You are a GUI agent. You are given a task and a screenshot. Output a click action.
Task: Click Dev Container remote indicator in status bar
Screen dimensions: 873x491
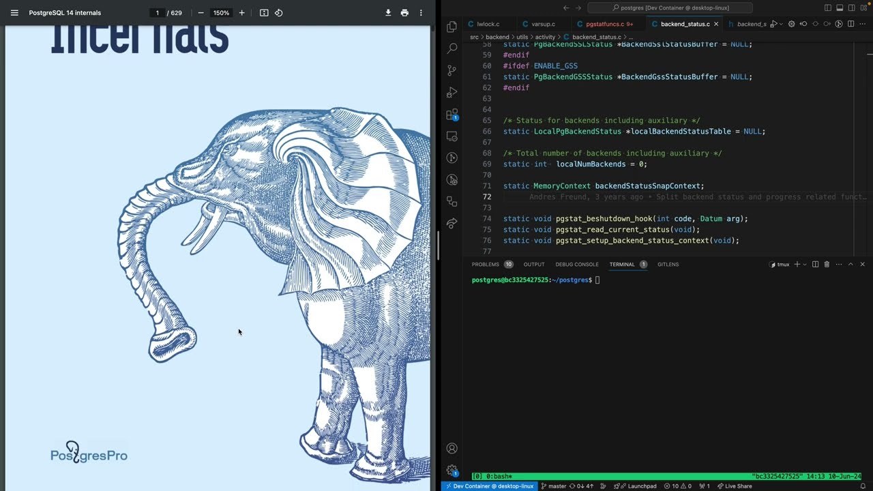coord(489,486)
